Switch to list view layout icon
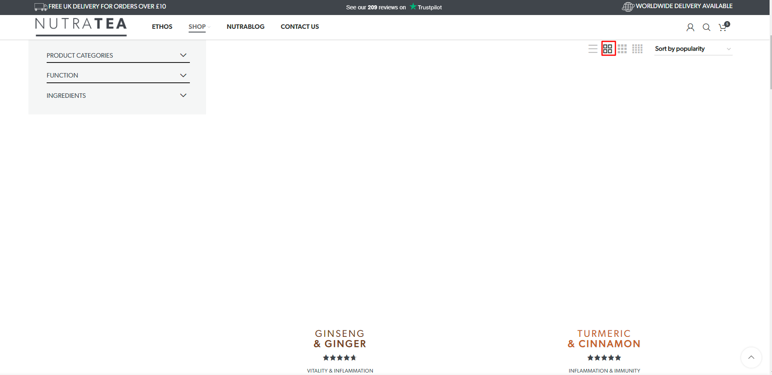772x375 pixels. 593,49
